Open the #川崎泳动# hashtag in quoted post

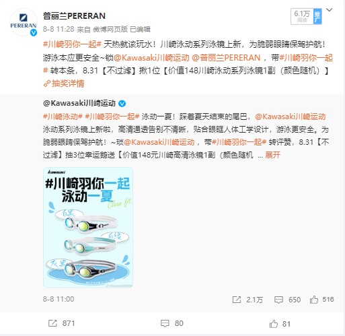pos(63,116)
